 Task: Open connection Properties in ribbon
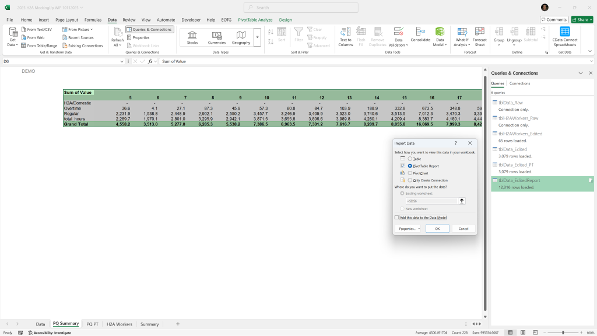[x=138, y=38]
